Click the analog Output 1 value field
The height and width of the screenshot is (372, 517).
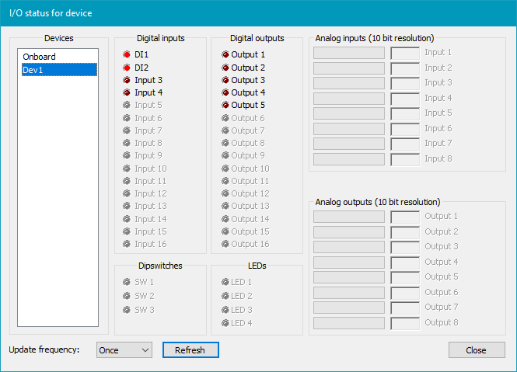click(405, 217)
